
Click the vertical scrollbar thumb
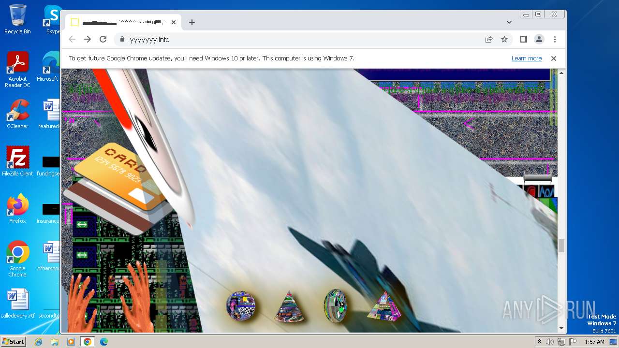coord(561,246)
